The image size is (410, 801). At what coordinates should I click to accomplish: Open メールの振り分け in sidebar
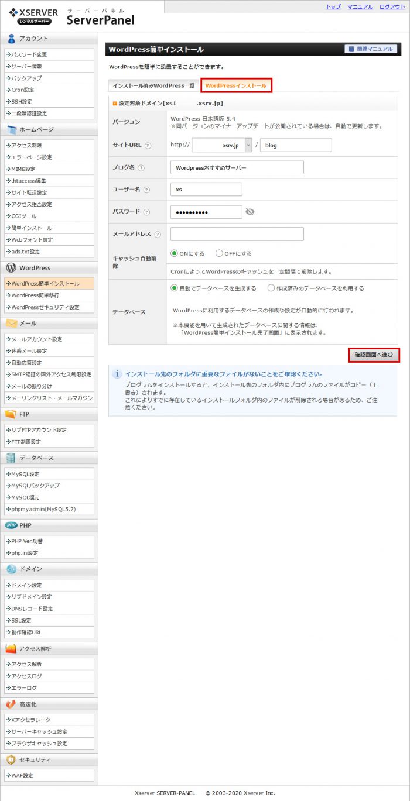49,386
